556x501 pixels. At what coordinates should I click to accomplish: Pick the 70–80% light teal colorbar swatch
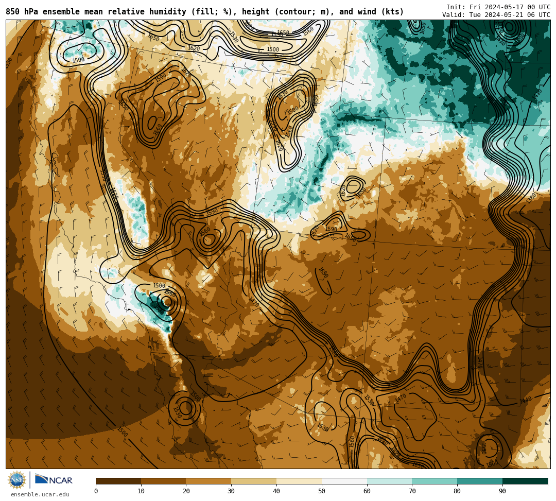[435, 481]
